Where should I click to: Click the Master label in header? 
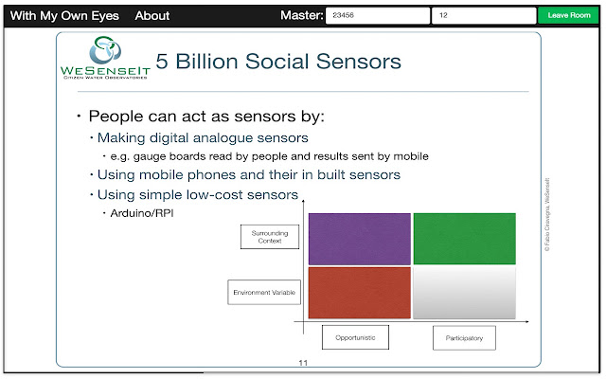pos(302,15)
